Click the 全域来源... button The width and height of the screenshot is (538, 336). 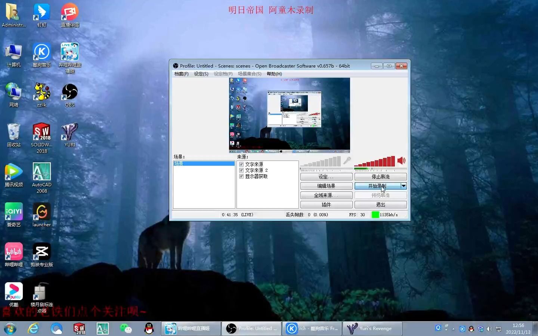[326, 195]
